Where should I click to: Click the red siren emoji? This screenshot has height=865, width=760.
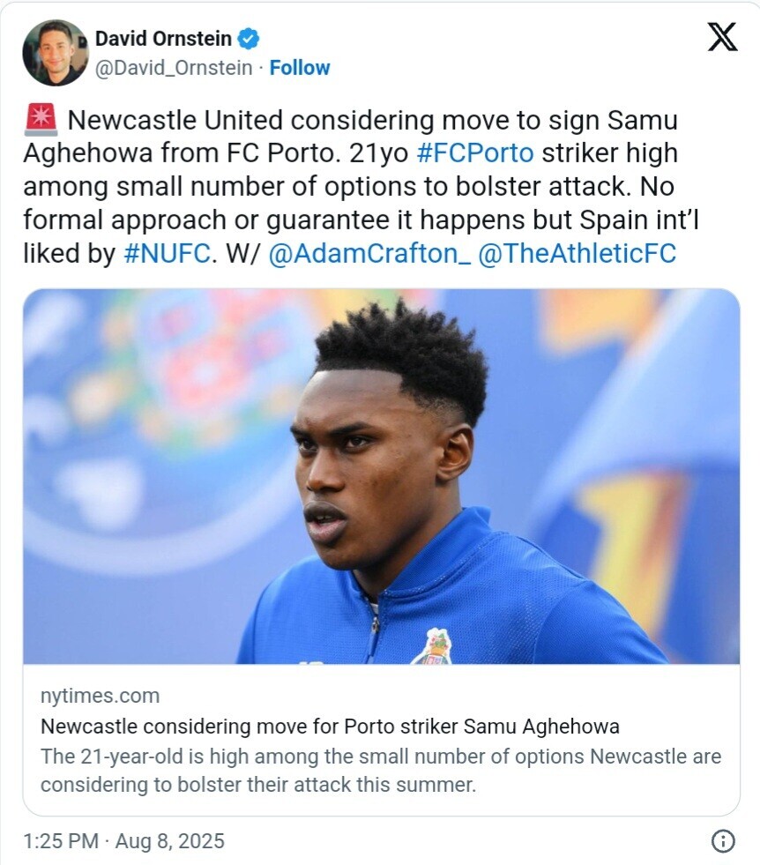[x=41, y=120]
